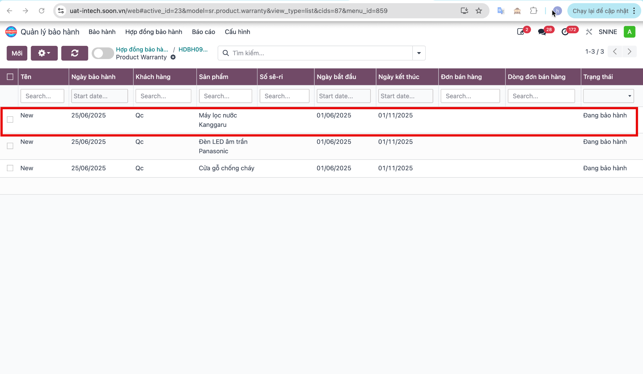The height and width of the screenshot is (374, 643).
Task: Open the Chrome profile avatar
Action: (557, 11)
